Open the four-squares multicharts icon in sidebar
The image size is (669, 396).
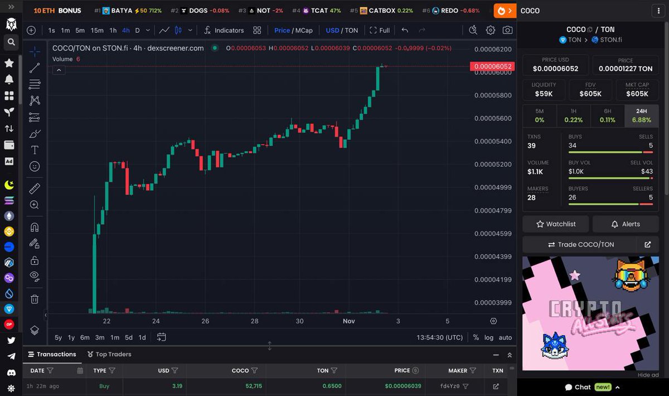tap(9, 96)
